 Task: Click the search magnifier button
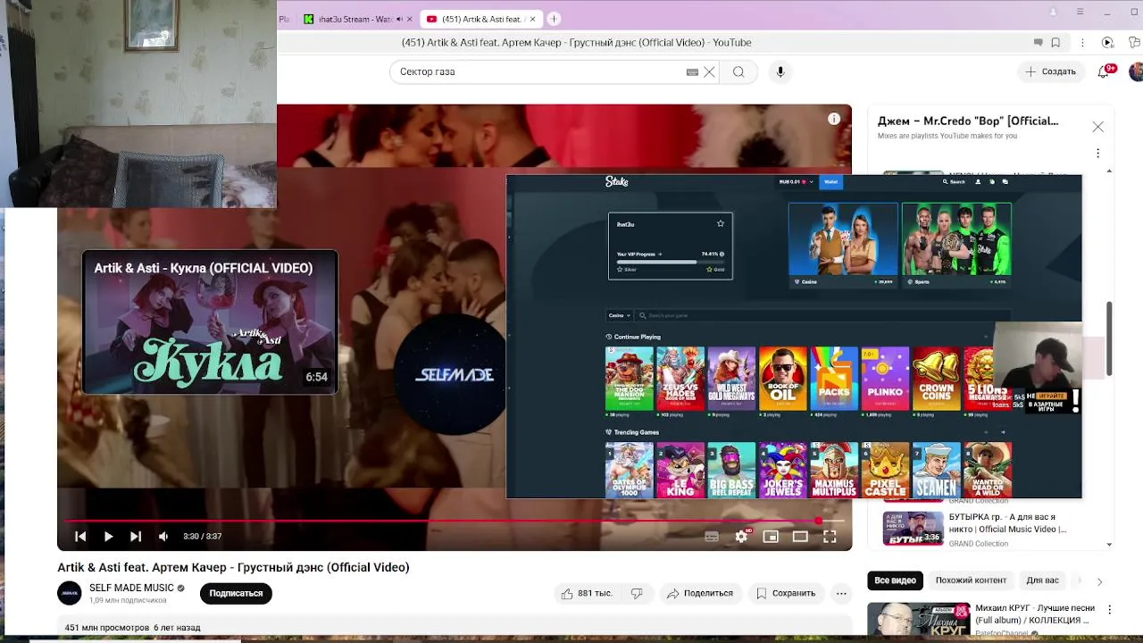click(x=738, y=72)
